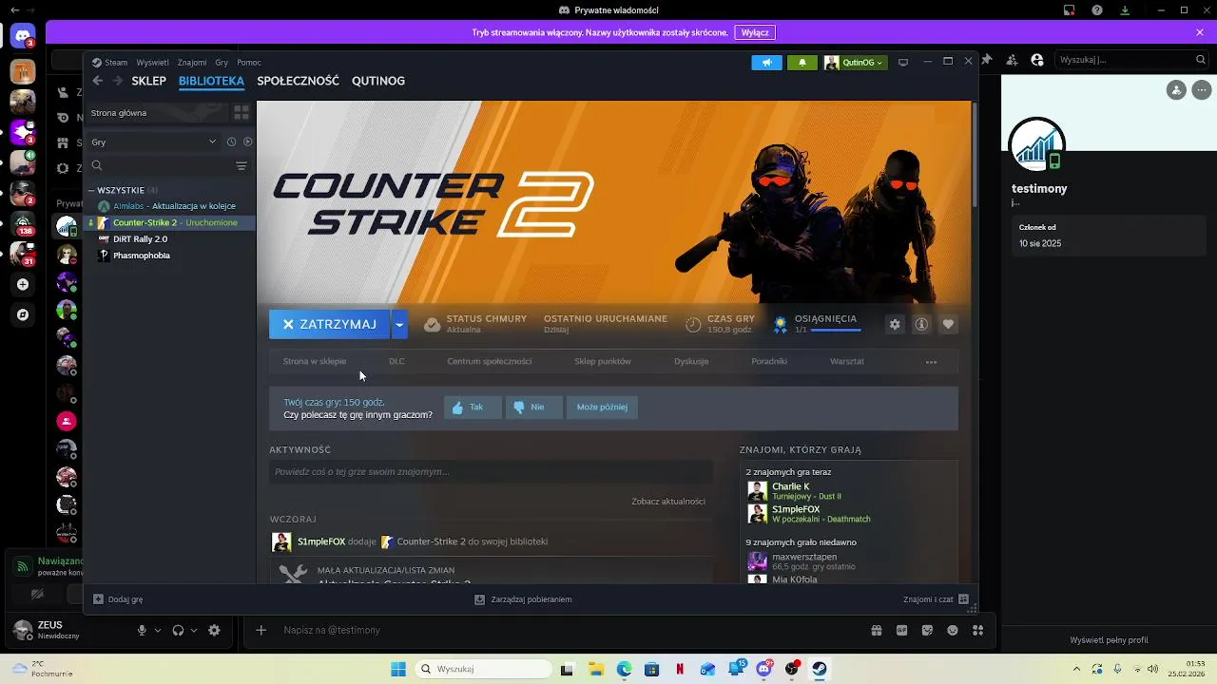Dismiss the Discord streamer mode banner
Screen dimensions: 1217x684
pyautogui.click(x=1200, y=32)
